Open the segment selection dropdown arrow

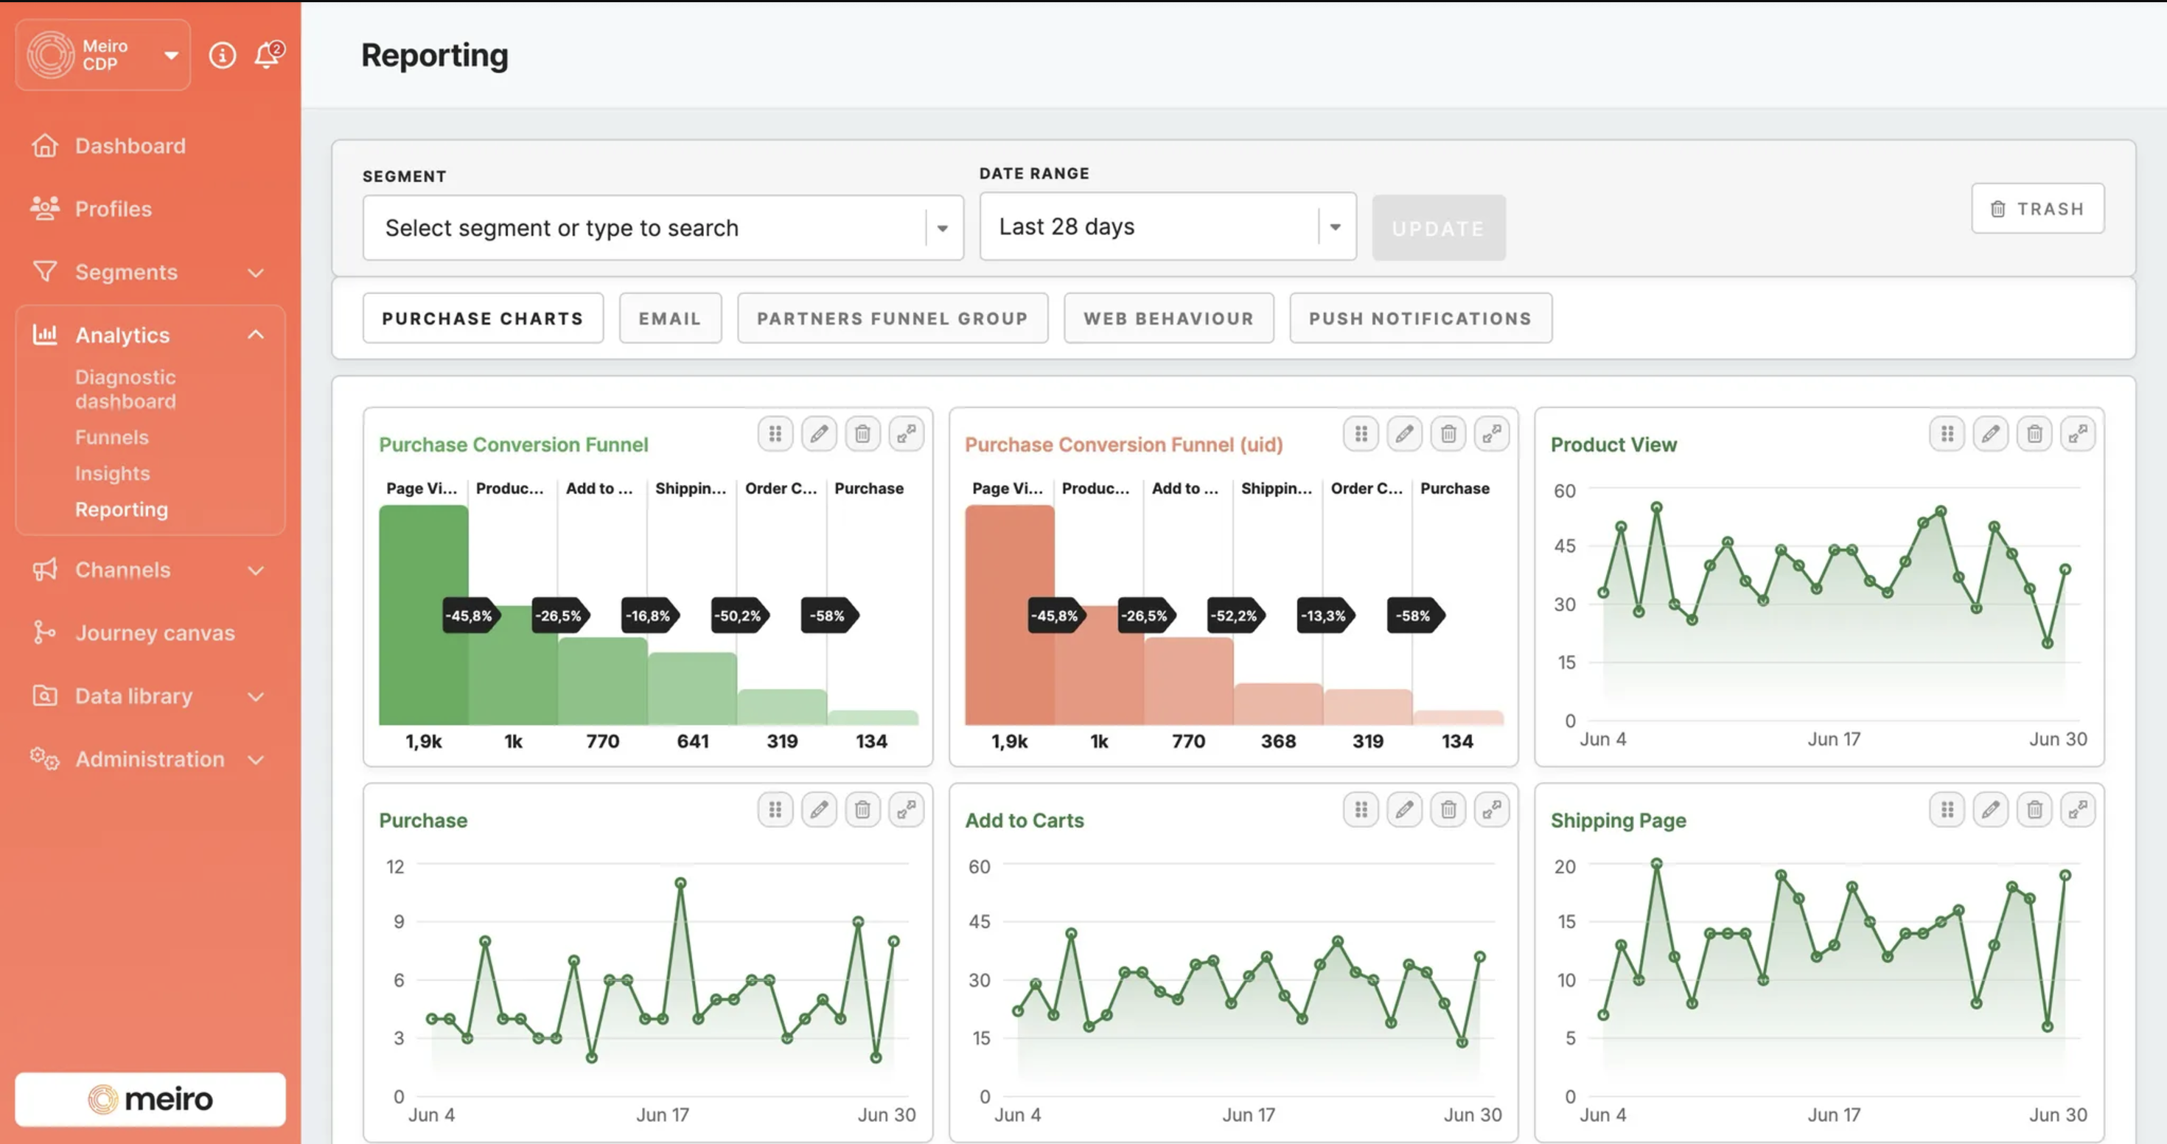pos(941,227)
